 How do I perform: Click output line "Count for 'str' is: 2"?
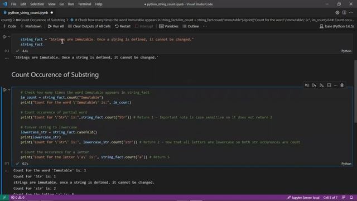pyautogui.click(x=35, y=189)
